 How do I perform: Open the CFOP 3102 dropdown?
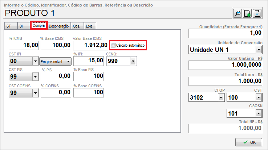tap(221, 97)
